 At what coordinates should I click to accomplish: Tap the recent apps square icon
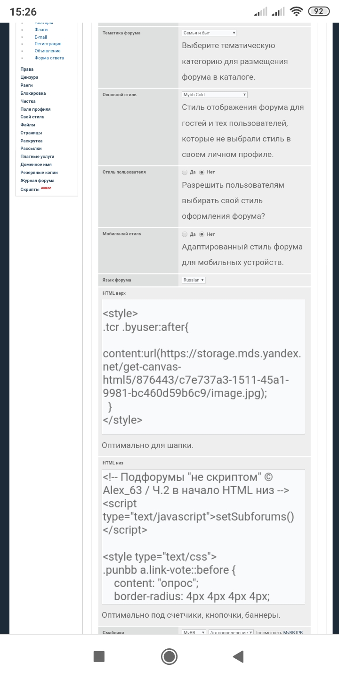click(x=99, y=656)
